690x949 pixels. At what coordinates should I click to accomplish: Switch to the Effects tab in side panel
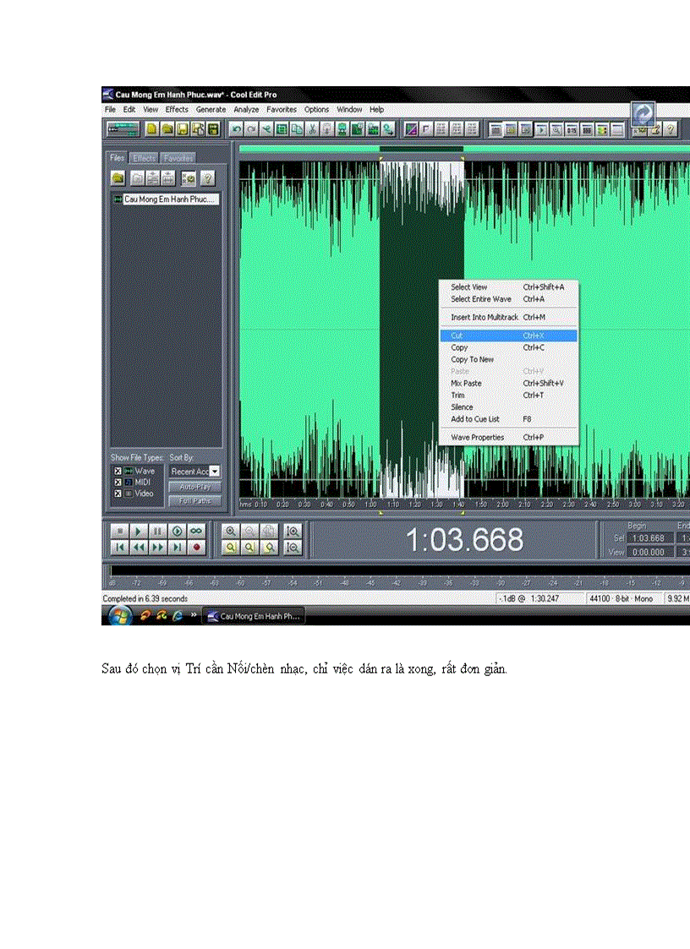pyautogui.click(x=144, y=158)
